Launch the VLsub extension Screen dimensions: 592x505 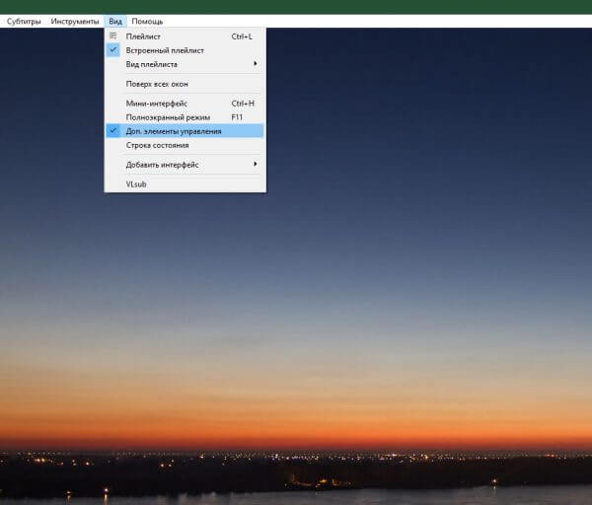(x=136, y=183)
